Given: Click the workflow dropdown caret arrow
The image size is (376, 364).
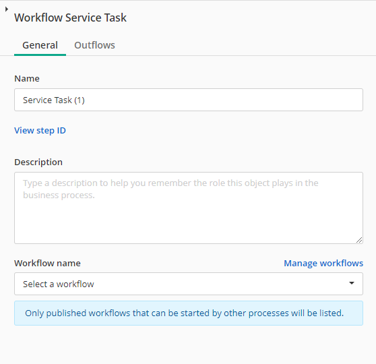Looking at the screenshot, I should [x=352, y=283].
